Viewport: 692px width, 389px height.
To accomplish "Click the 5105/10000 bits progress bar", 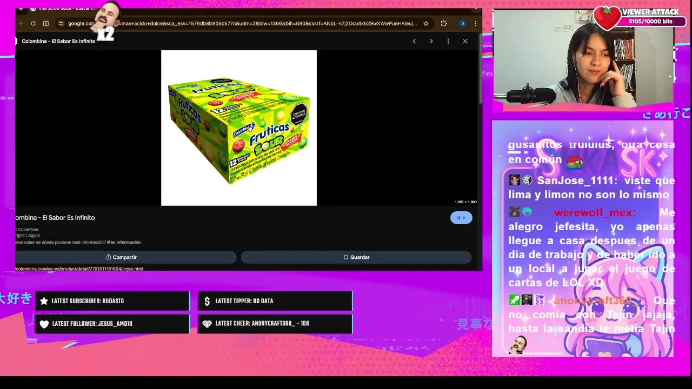I will (651, 22).
